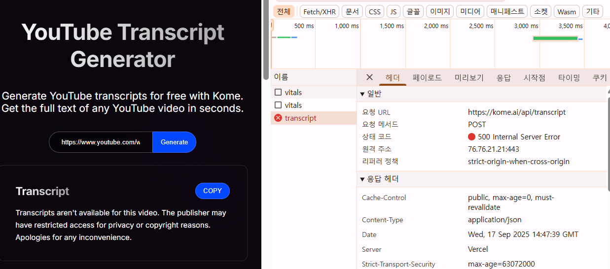Filter requests by 매니페스트

tap(506, 11)
